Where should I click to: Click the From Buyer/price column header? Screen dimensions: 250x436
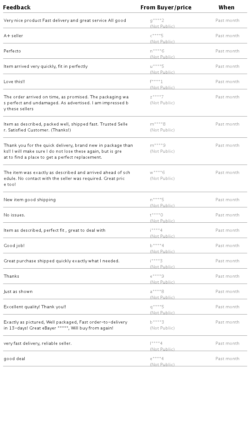tap(166, 7)
